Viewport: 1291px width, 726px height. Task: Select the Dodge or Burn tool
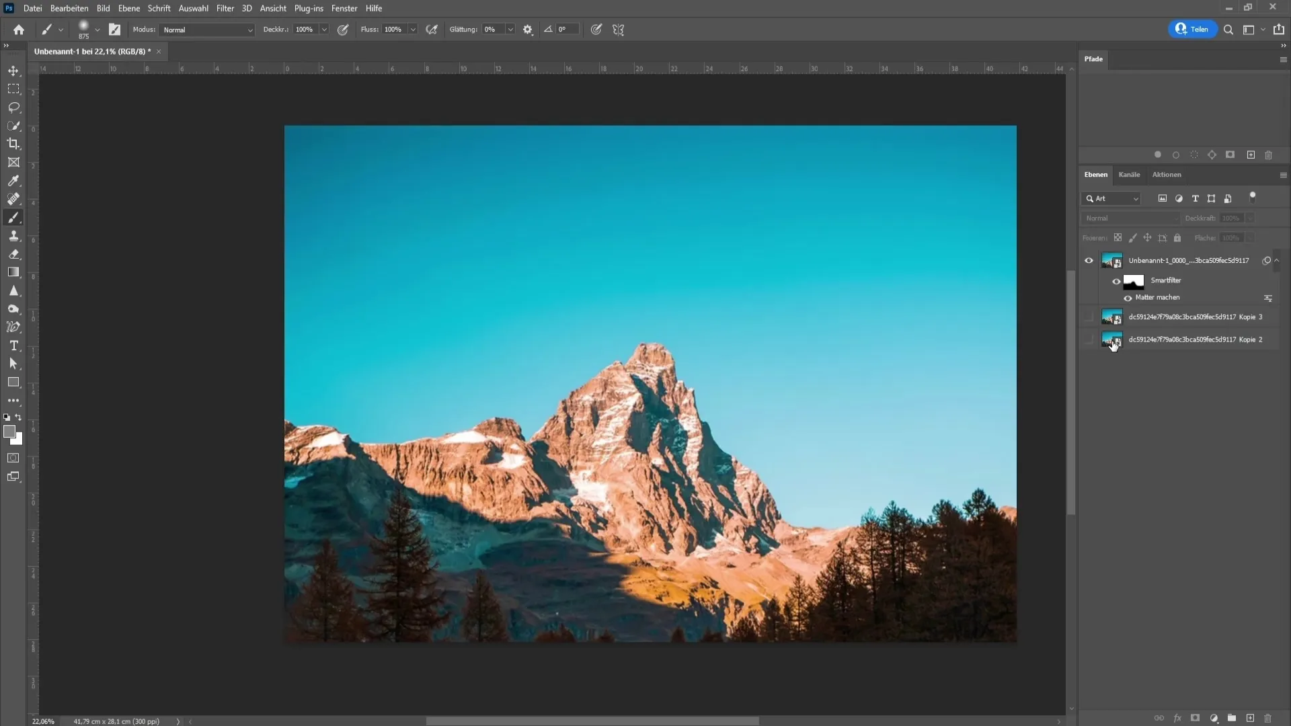[x=13, y=309]
